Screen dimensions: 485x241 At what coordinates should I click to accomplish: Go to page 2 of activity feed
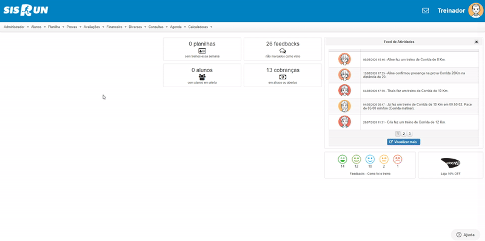click(x=404, y=134)
